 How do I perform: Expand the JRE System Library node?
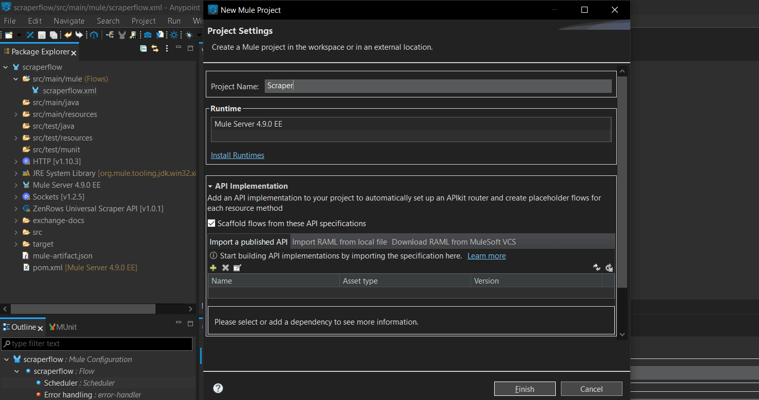16,173
